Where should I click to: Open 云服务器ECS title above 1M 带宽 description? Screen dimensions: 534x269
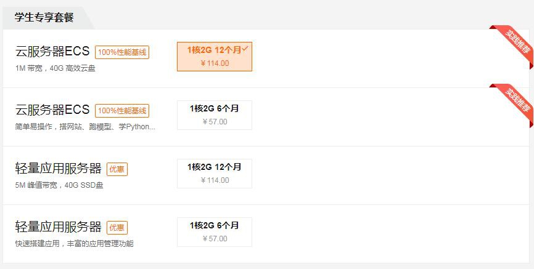[52, 51]
